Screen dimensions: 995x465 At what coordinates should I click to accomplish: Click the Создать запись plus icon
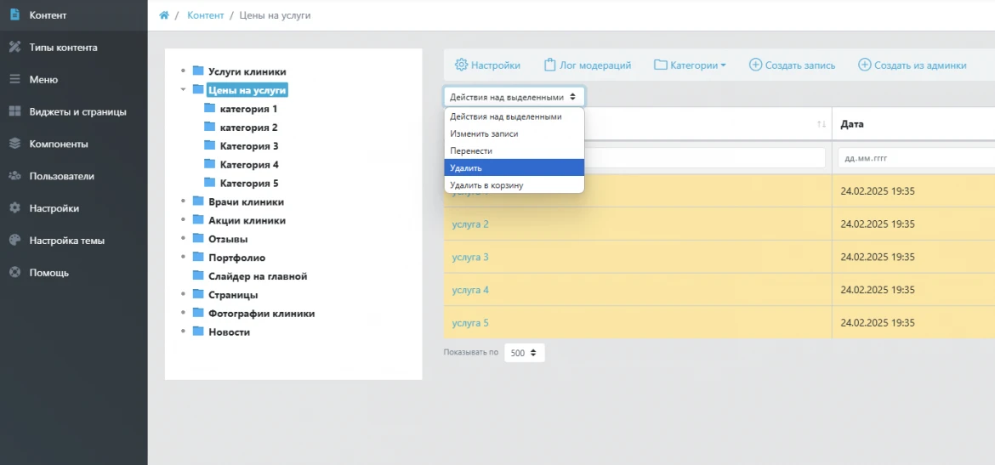(755, 65)
